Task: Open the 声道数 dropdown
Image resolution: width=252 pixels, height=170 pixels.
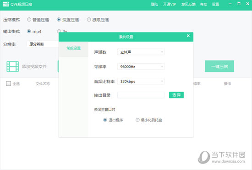Action: coord(141,52)
